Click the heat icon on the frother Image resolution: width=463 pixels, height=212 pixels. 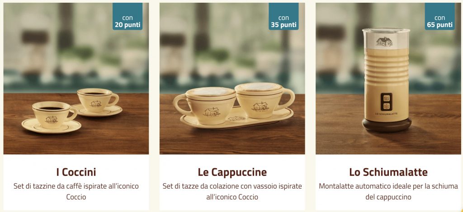point(386,97)
